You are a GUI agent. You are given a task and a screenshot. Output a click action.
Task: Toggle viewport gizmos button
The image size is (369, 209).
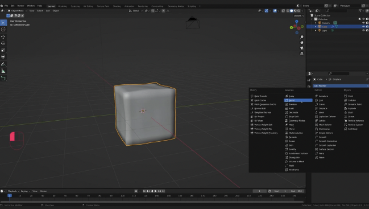[x=267, y=11]
